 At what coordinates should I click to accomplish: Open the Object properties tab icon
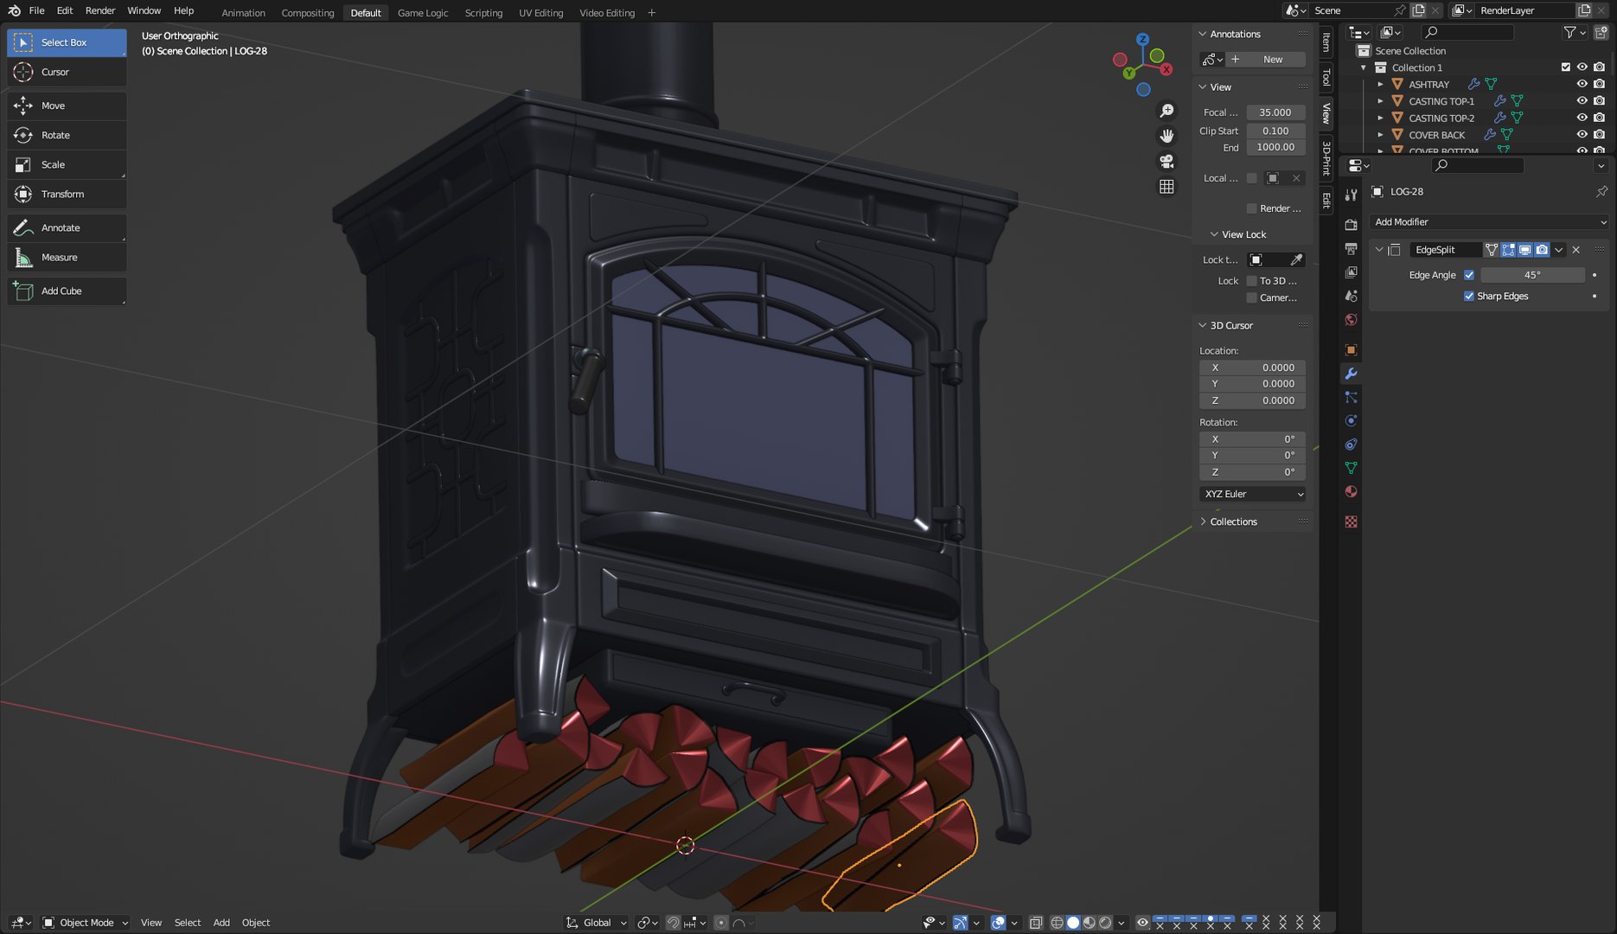1351,350
